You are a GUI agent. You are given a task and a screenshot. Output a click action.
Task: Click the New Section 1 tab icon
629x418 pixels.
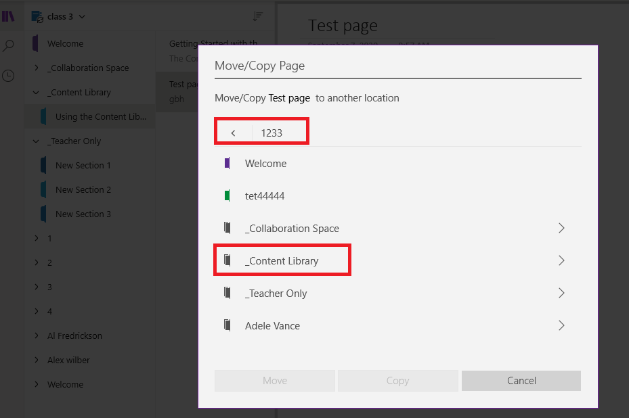pyautogui.click(x=43, y=165)
